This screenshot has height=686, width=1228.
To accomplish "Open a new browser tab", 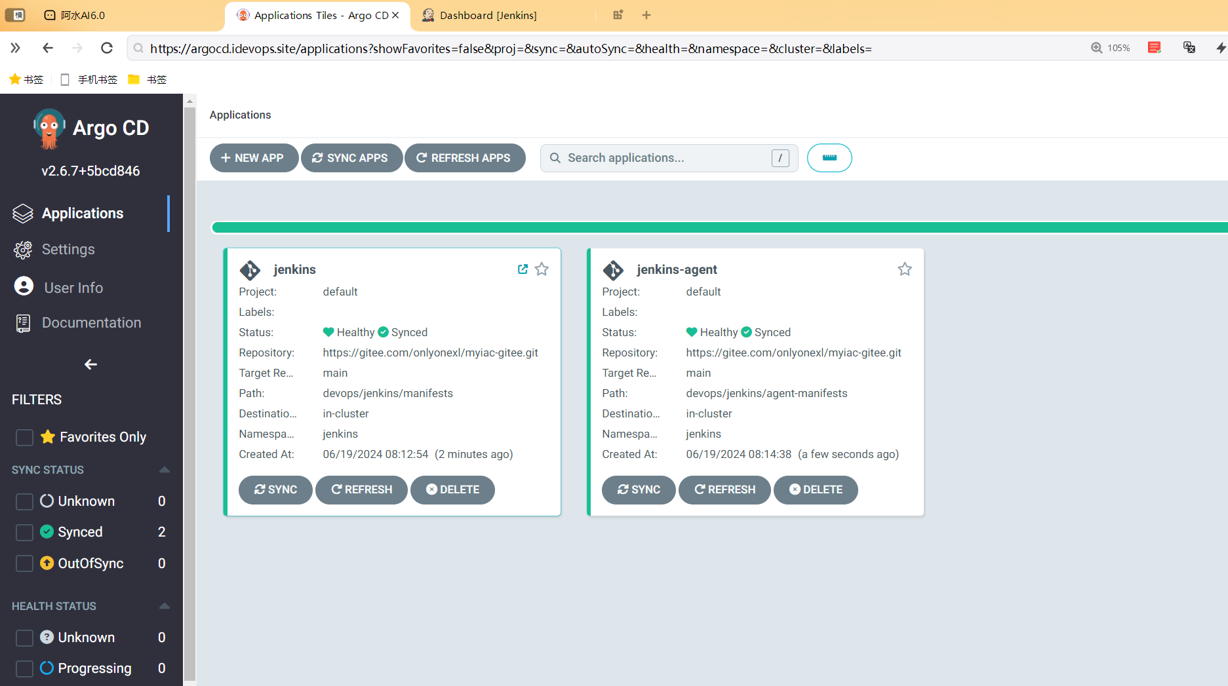I will click(x=646, y=15).
